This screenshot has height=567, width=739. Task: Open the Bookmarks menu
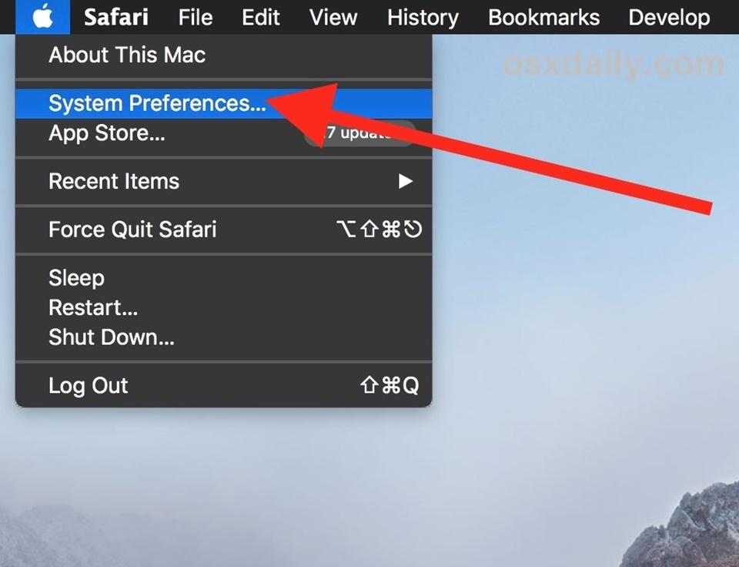[x=543, y=17]
